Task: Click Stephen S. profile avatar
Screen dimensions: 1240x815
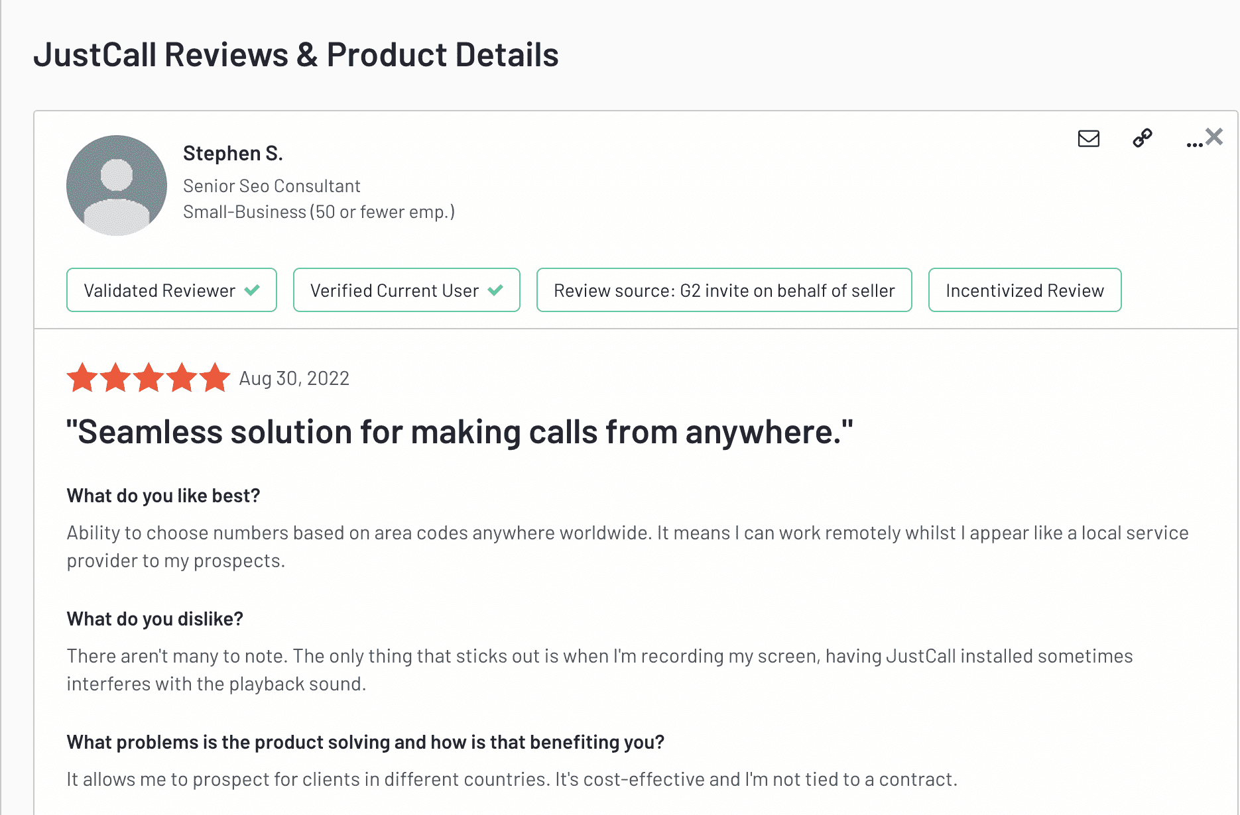Action: click(x=117, y=186)
